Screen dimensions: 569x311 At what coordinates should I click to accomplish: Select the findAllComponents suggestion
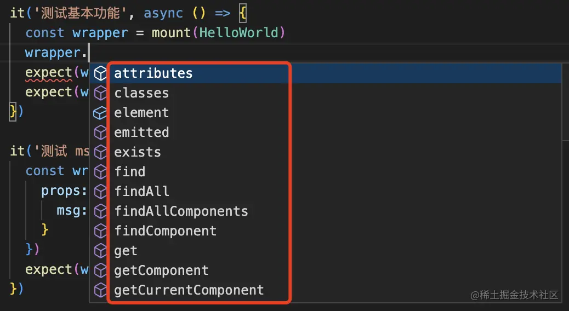click(325, 211)
